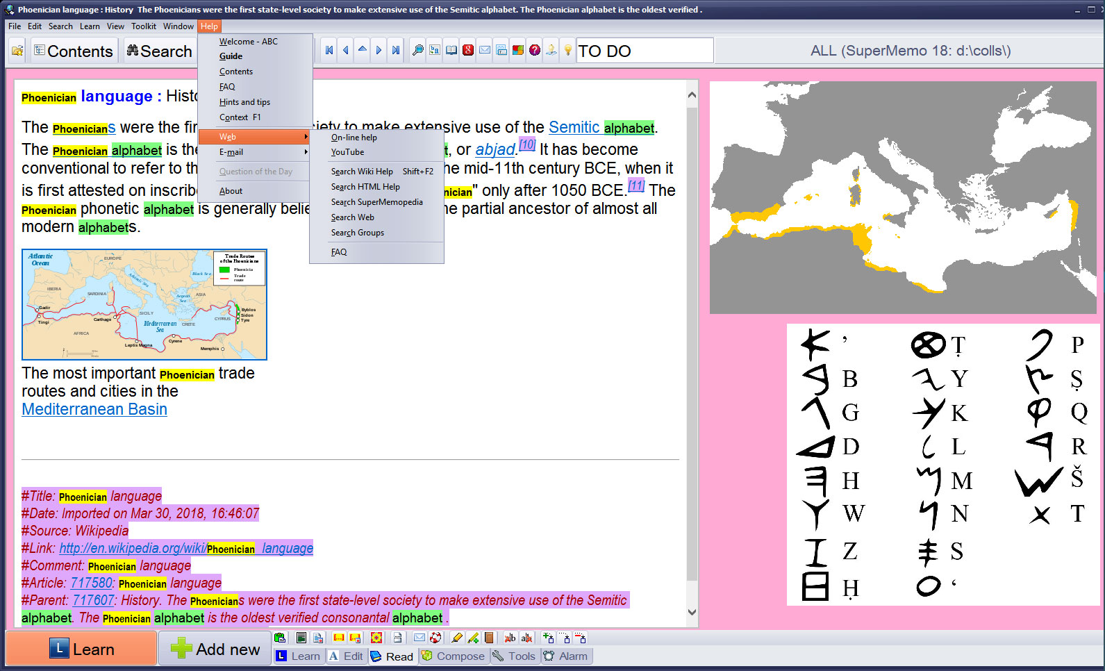The height and width of the screenshot is (671, 1105).
Task: Click the last element navigation arrow
Action: coord(395,50)
